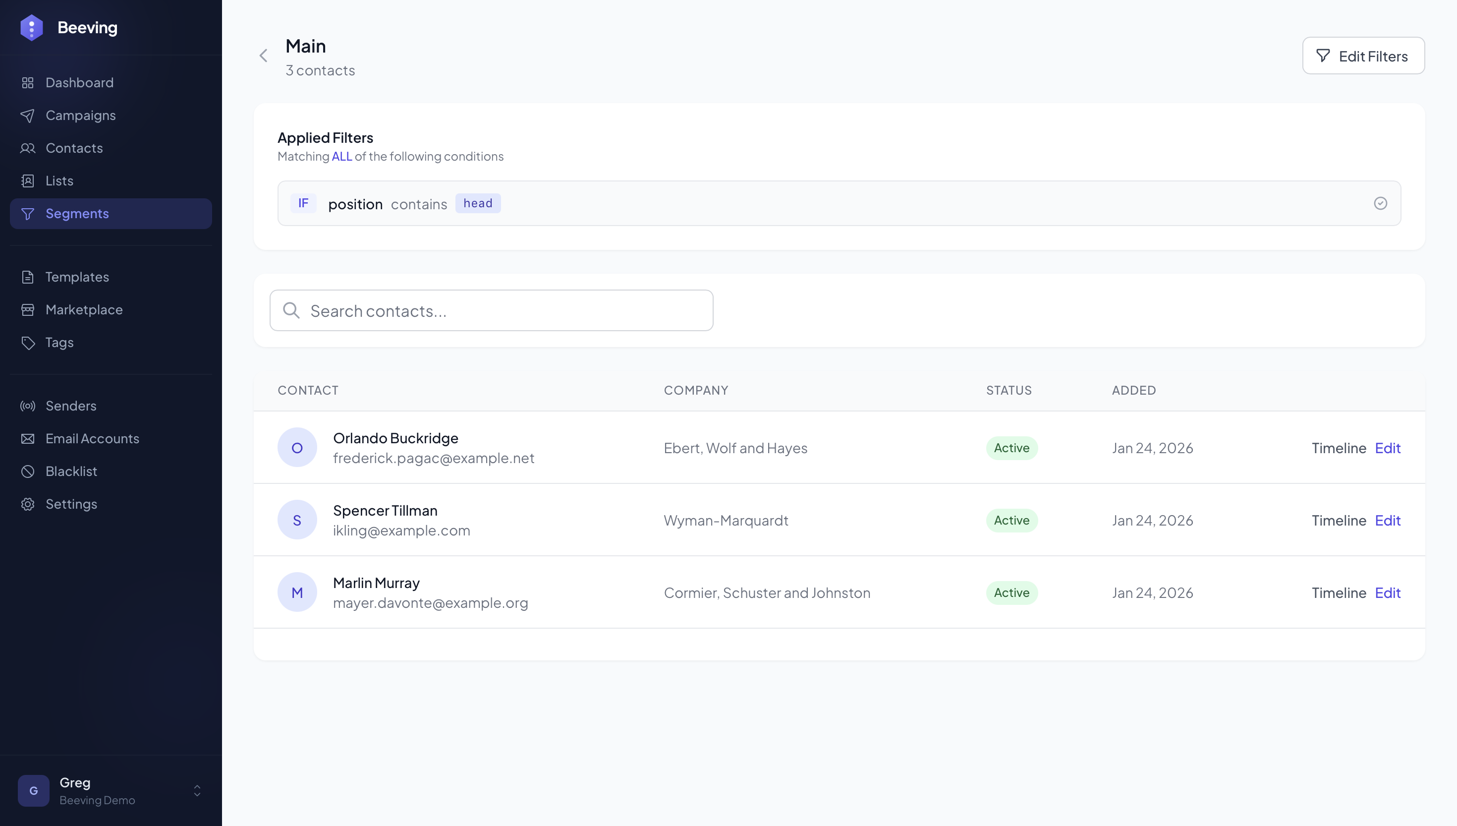Viewport: 1457px width, 826px height.
Task: Click the back arrow next to Main
Action: coord(263,55)
